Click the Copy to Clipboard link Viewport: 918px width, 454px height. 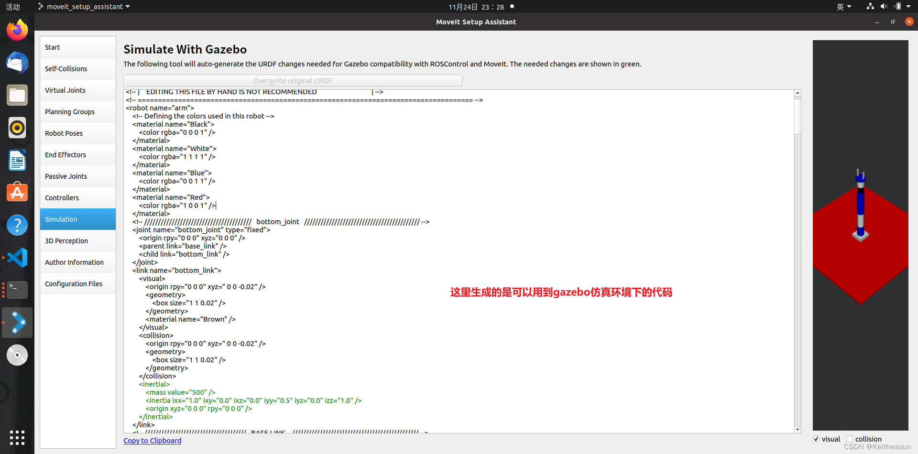pos(152,441)
